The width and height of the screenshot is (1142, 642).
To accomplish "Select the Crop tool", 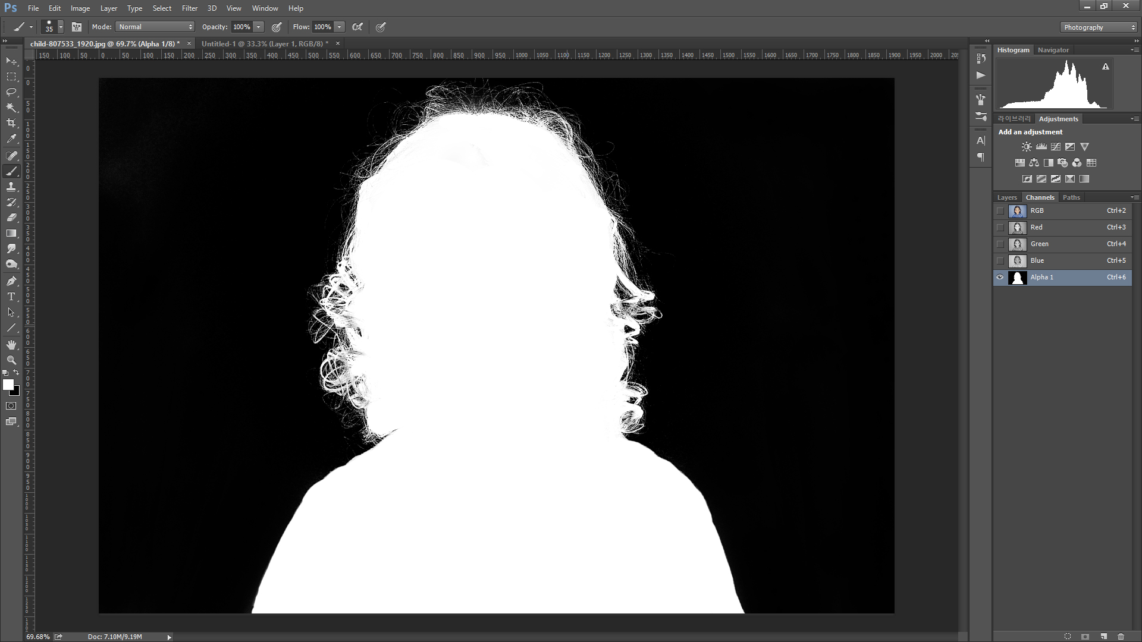I will (11, 123).
